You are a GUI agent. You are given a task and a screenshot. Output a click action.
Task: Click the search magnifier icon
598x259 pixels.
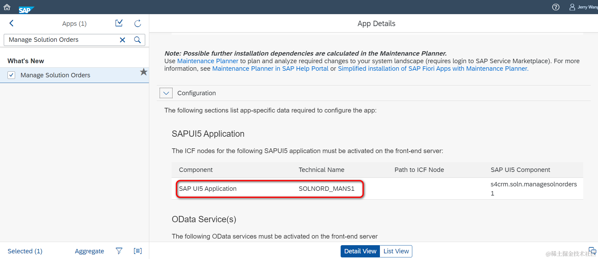coord(137,40)
